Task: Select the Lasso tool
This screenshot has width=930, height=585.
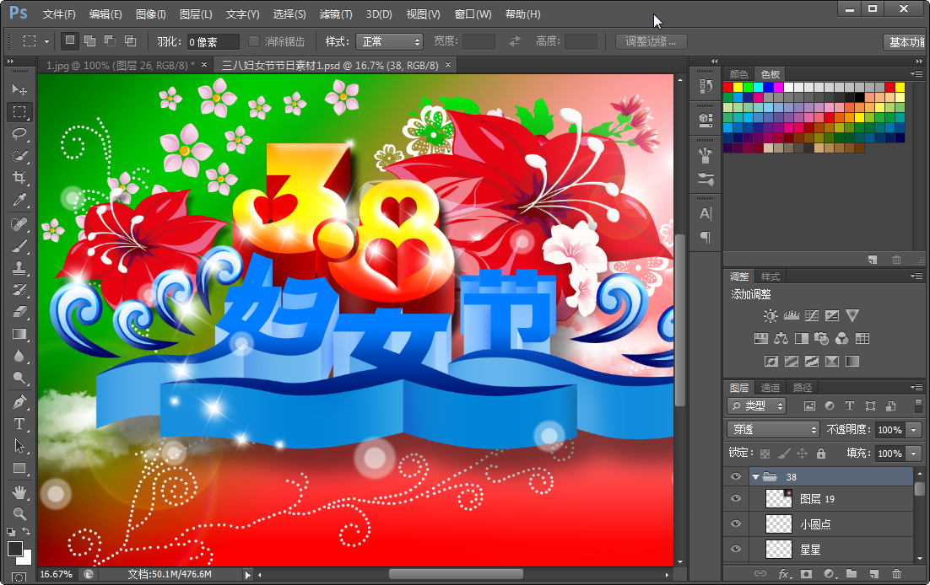Action: 19,134
